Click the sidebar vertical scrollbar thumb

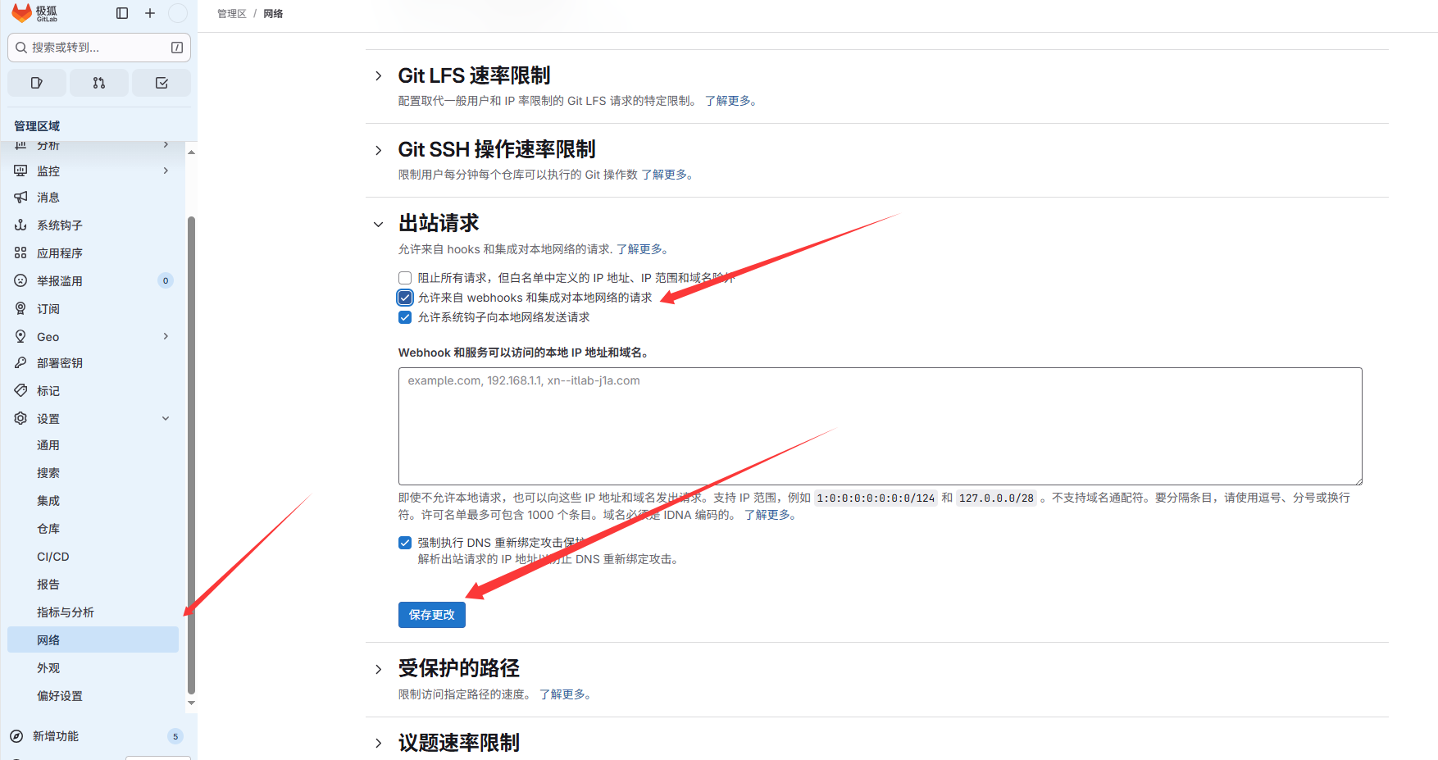pos(191,455)
